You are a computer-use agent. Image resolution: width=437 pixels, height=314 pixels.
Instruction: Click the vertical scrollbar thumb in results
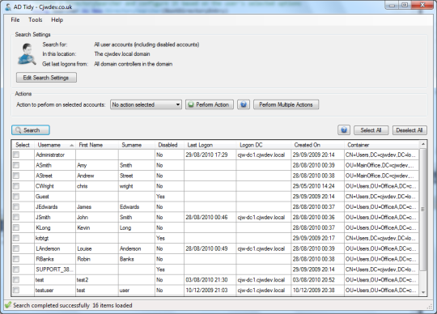tap(423, 210)
